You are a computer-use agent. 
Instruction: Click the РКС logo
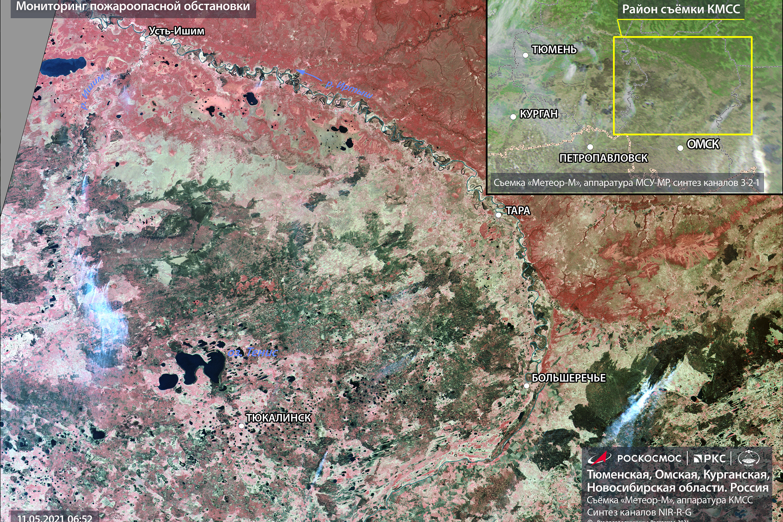(709, 458)
